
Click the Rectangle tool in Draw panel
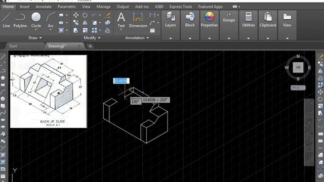pyautogui.click(x=61, y=15)
